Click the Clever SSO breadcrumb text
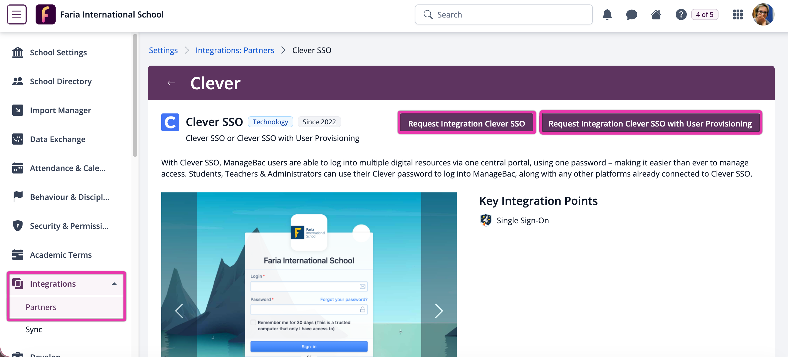The width and height of the screenshot is (788, 357). 311,50
